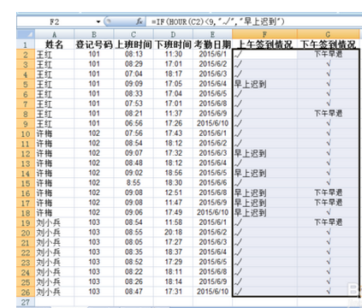The height and width of the screenshot is (308, 362).
Task: Click the formula bar with the IF formula
Action: [x=254, y=21]
